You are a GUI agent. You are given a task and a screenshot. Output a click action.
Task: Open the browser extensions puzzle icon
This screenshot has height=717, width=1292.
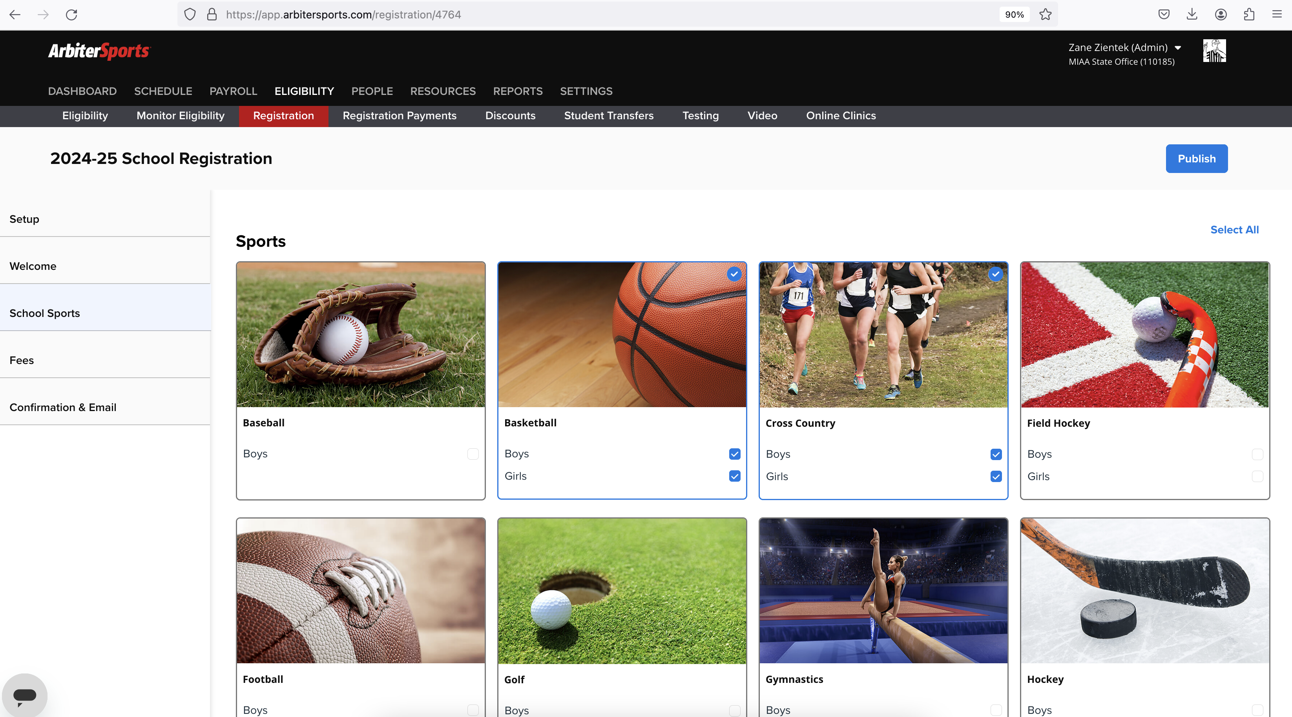pos(1249,15)
